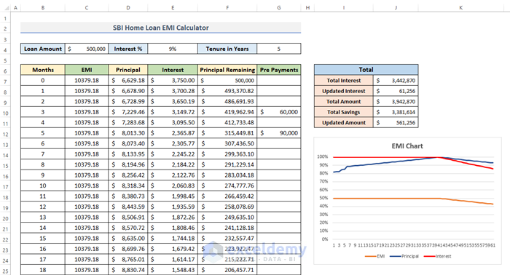510x275 pixels.
Task: Select interest cell showing 1,548.43
Action: click(x=173, y=270)
